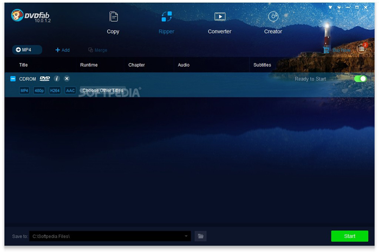Choose Other Titles for CDROM
379x252 pixels.
tap(103, 90)
